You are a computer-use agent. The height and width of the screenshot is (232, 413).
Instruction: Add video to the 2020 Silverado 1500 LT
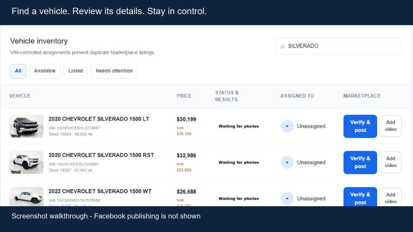pyautogui.click(x=391, y=126)
